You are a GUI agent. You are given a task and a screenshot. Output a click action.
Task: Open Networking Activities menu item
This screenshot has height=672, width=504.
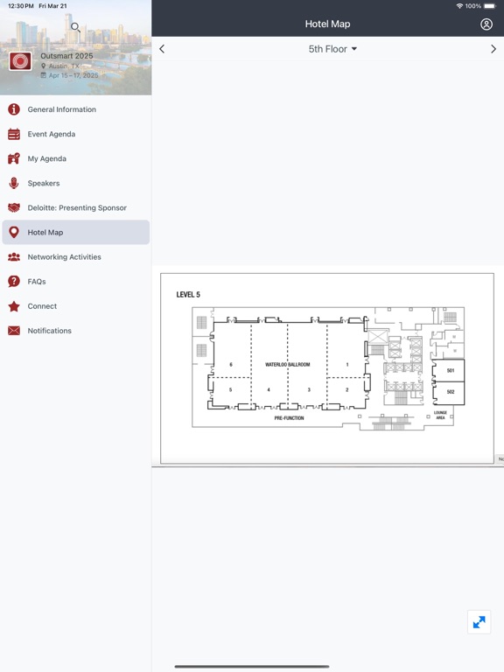coord(76,257)
